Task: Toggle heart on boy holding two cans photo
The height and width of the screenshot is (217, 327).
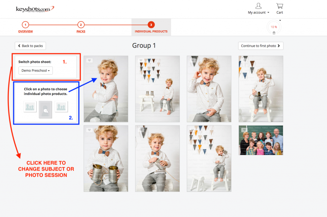Action: pos(89,130)
